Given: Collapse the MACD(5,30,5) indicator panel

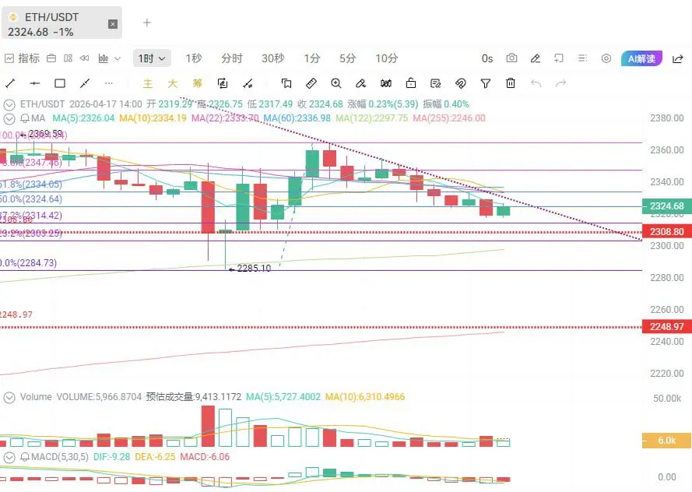Looking at the screenshot, I should point(9,457).
